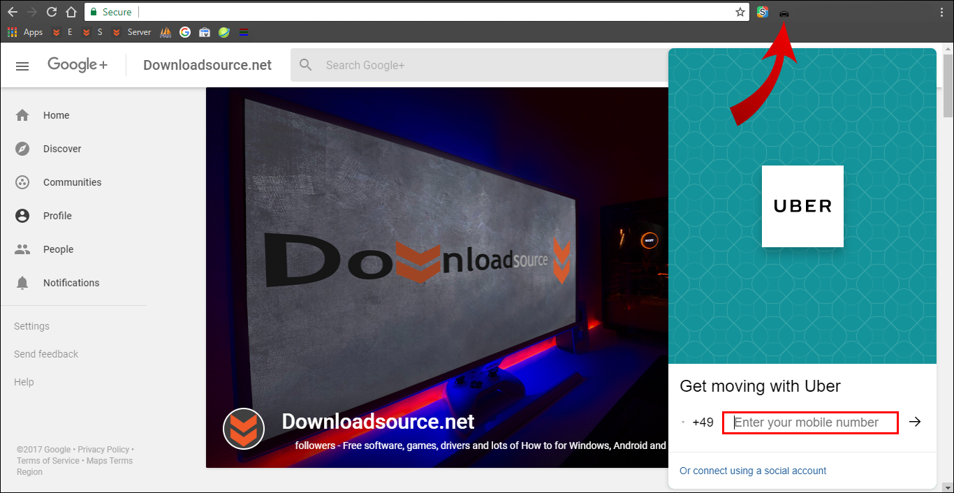The image size is (954, 493).
Task: Click the ©2017 Google footer text
Action: coord(44,450)
